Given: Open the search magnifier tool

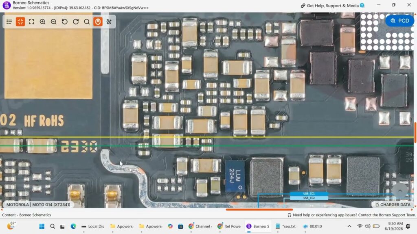Looking at the screenshot, I should [87, 22].
